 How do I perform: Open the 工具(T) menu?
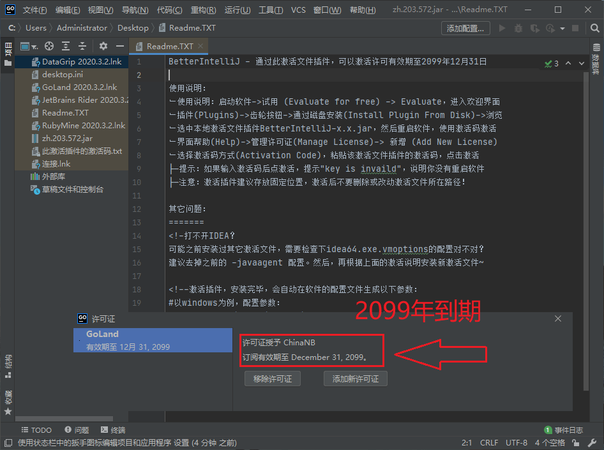(x=271, y=10)
